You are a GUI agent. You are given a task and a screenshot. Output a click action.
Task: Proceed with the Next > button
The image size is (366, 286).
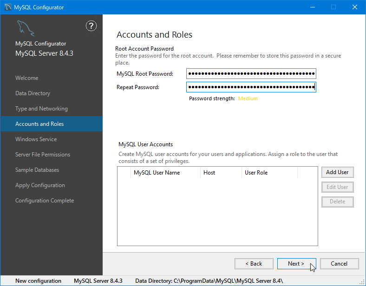(296, 264)
